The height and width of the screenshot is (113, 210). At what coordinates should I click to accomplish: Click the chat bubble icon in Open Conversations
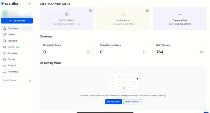(145, 52)
